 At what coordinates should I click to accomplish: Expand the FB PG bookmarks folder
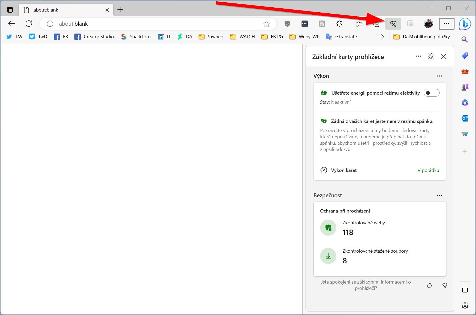[x=272, y=37]
